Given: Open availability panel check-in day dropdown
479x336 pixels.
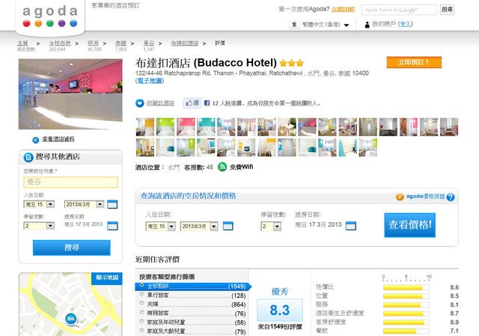Looking at the screenshot, I should tap(161, 226).
